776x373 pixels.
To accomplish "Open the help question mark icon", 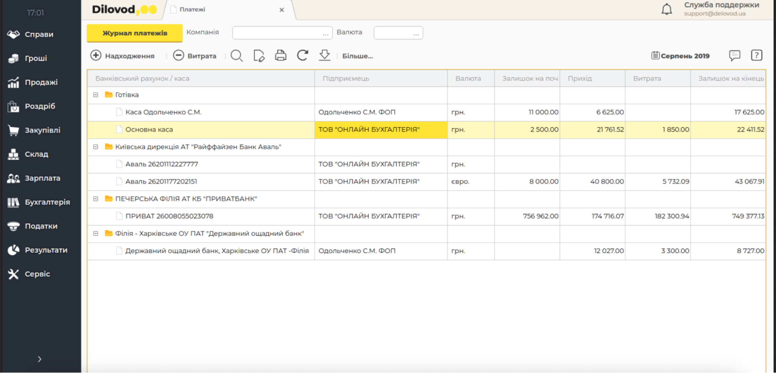I will pyautogui.click(x=757, y=55).
